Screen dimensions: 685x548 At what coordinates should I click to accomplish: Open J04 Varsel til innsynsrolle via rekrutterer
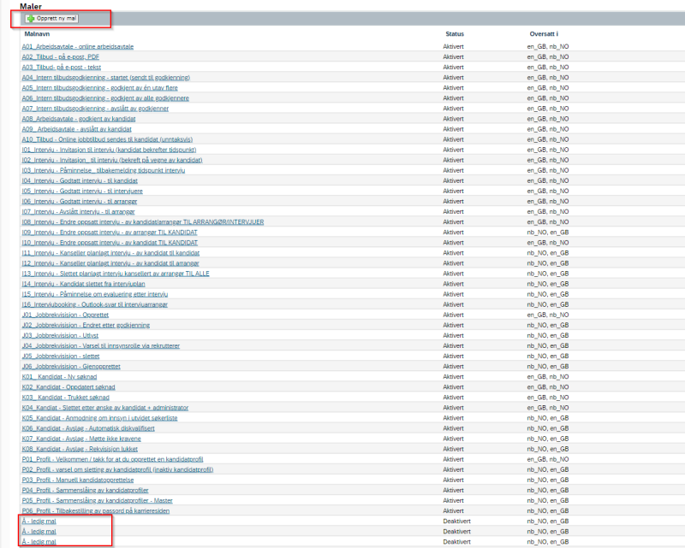click(101, 346)
